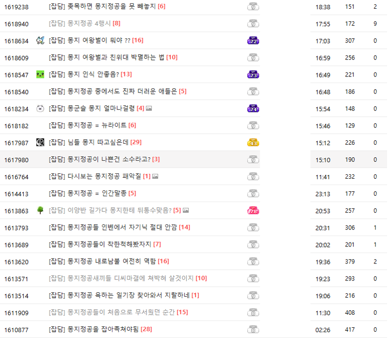
Task: Click view count 379 on post 1613620
Action: pos(350,262)
